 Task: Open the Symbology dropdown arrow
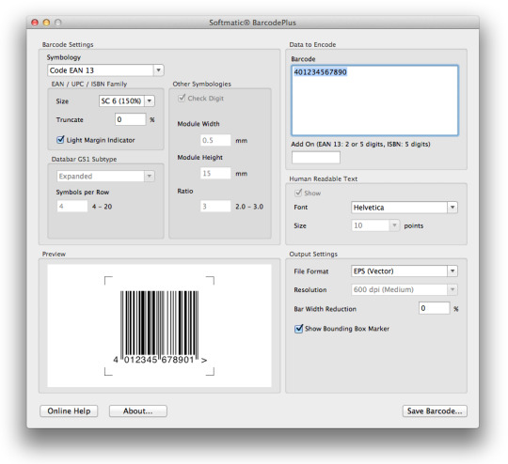click(158, 70)
